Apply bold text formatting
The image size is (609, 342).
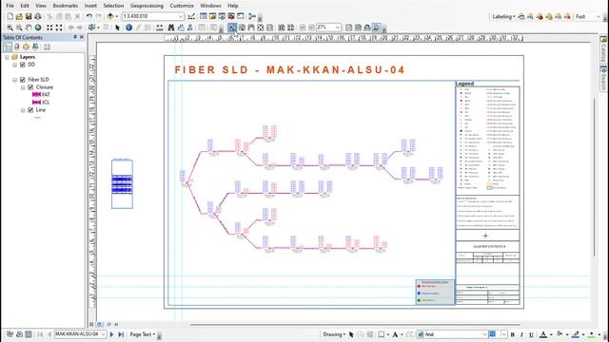[513, 334]
